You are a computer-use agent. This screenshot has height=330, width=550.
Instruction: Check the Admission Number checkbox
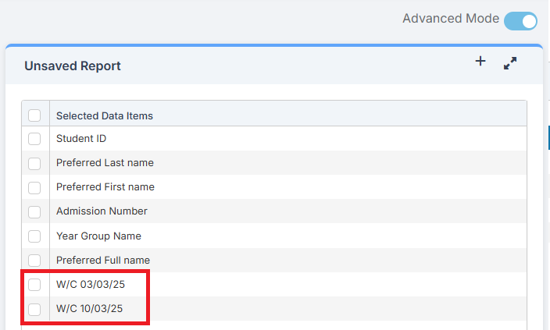34,211
